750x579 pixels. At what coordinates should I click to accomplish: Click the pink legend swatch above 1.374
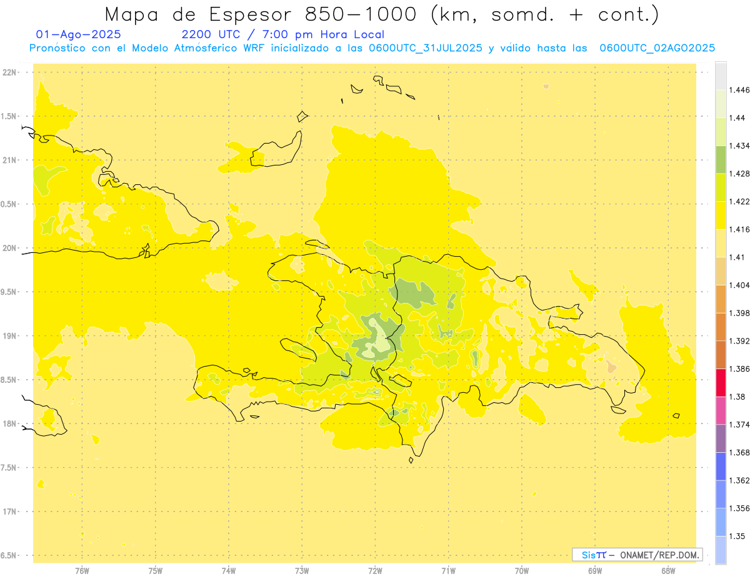tap(721, 410)
